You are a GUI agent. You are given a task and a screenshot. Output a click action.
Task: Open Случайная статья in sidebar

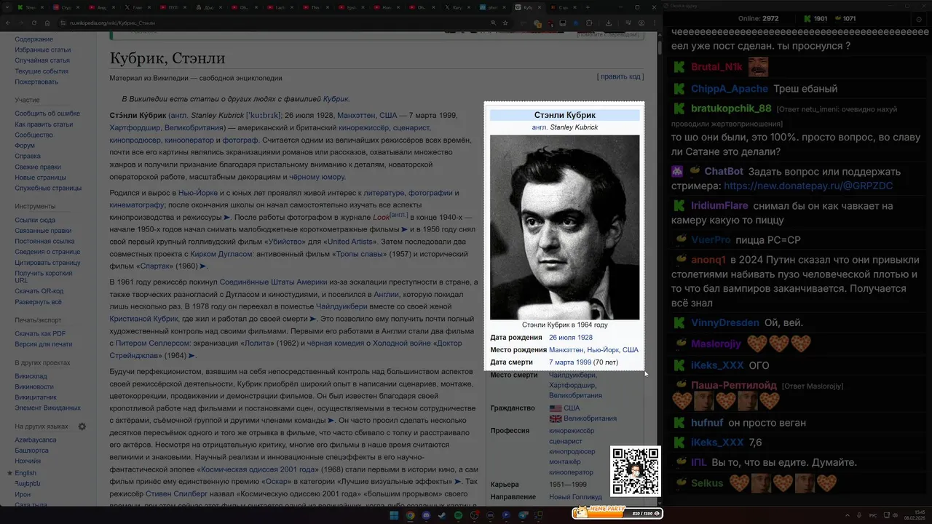[x=42, y=60]
